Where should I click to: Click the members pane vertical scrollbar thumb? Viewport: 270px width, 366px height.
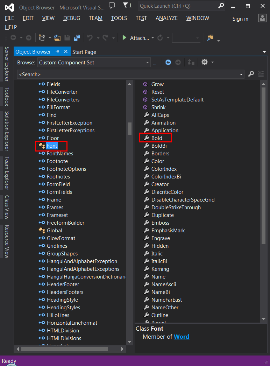click(263, 166)
